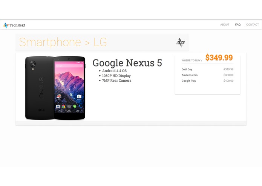Click the TechRekt colorful star logo icon
Viewport: 262px width, 186px height.
click(6, 25)
